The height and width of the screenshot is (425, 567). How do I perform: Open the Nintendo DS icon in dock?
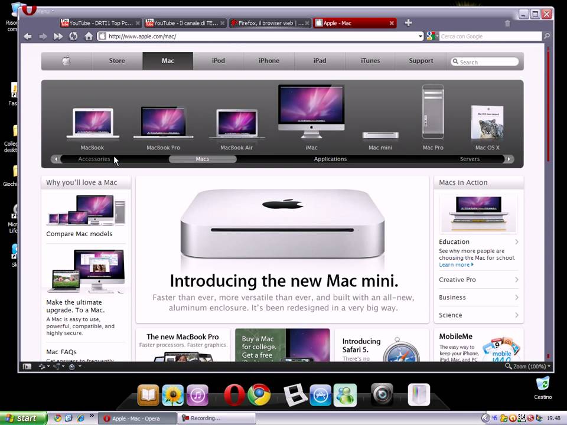295,395
